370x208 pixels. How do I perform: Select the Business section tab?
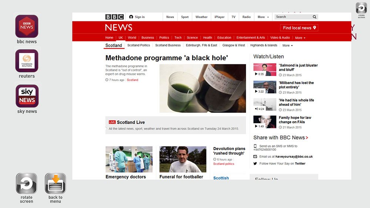click(x=148, y=38)
